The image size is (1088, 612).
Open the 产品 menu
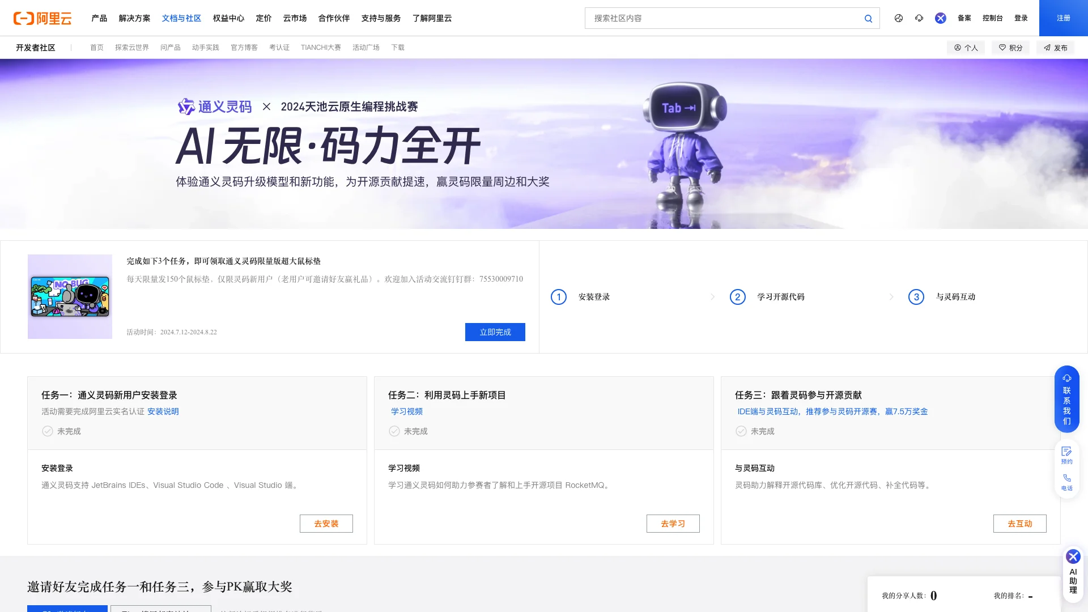pos(99,18)
